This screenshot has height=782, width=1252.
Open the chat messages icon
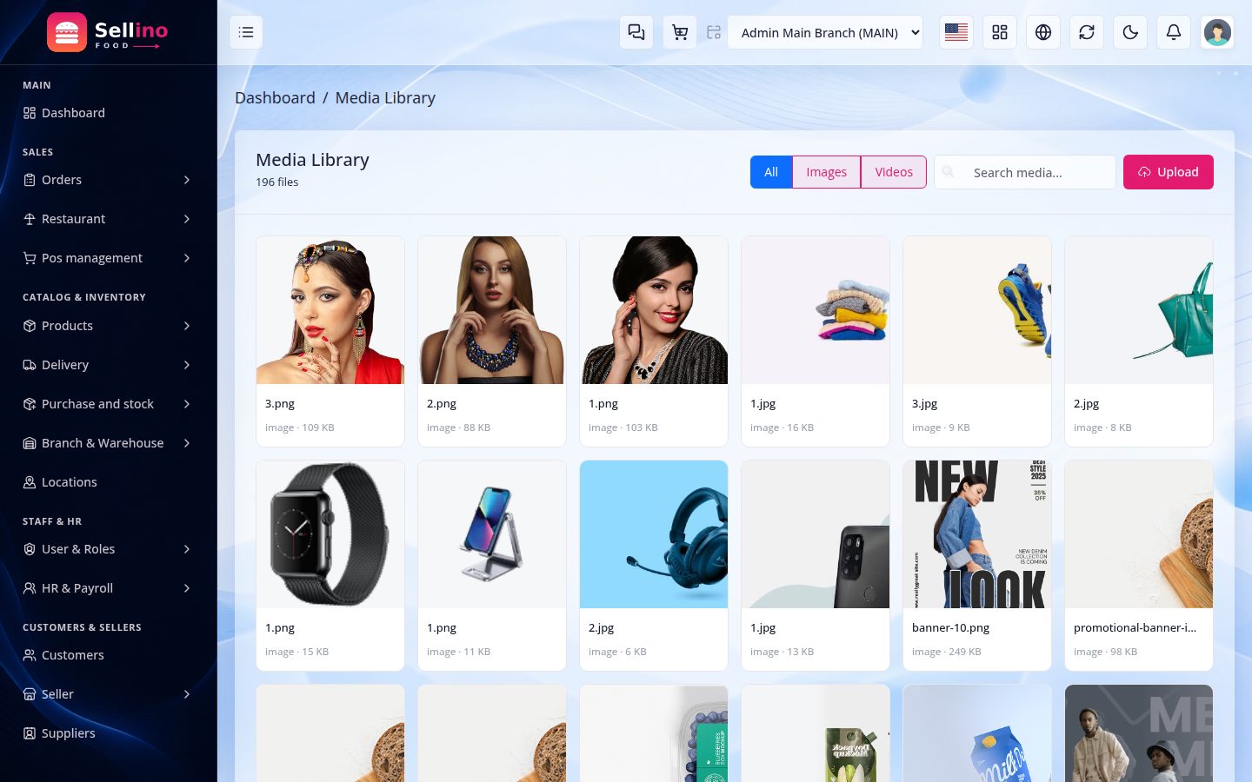pyautogui.click(x=636, y=32)
